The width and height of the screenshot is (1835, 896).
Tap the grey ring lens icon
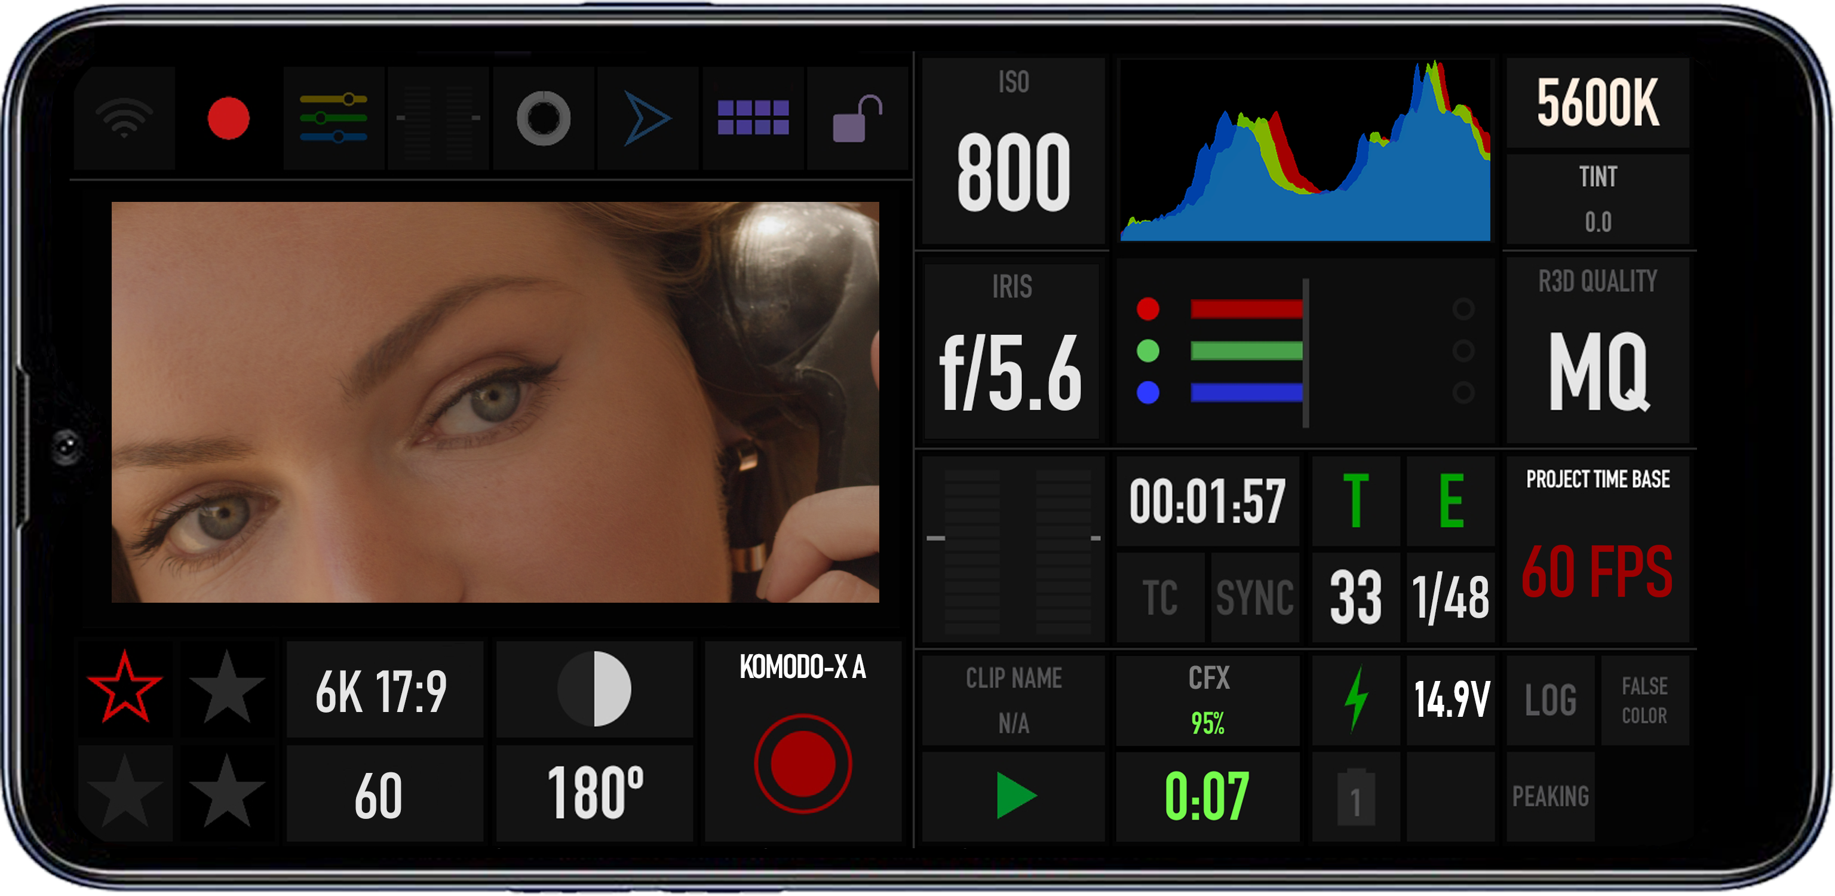pos(543,118)
